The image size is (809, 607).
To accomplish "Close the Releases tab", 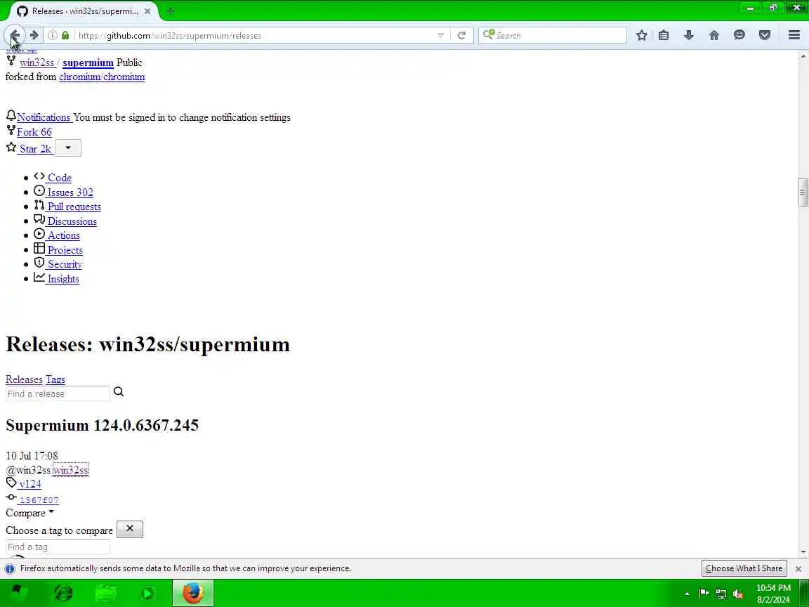I will (147, 11).
